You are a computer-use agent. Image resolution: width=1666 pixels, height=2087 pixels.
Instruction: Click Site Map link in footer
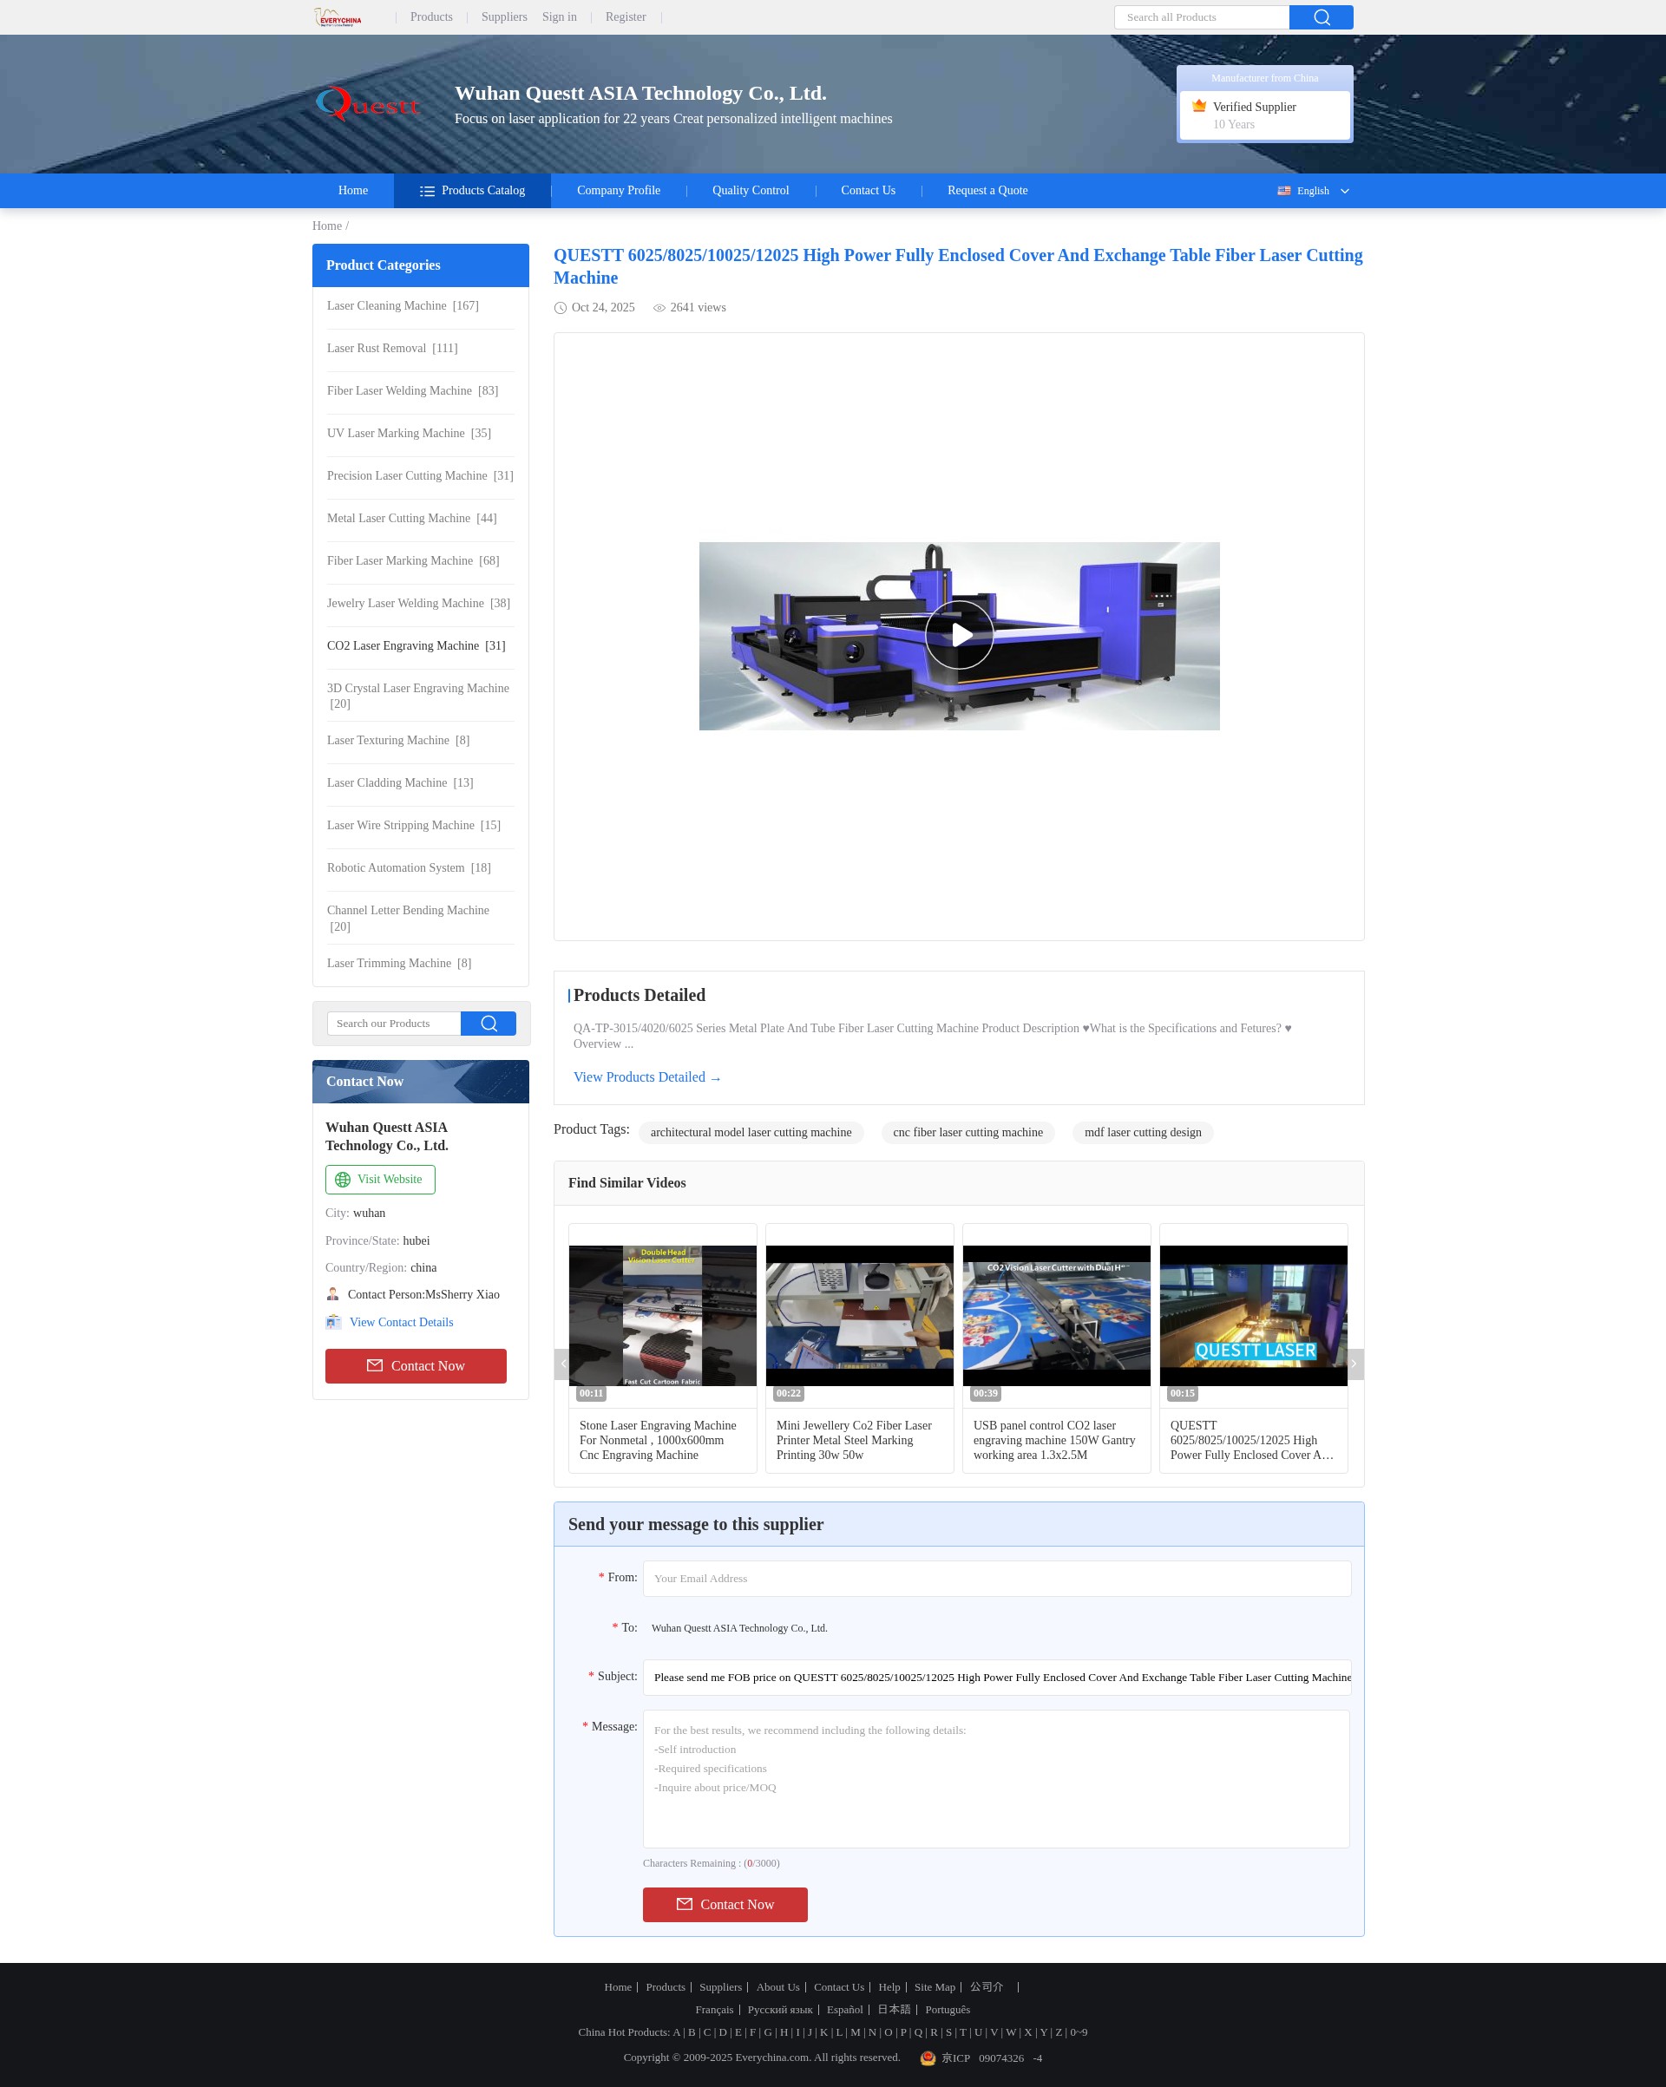935,1986
